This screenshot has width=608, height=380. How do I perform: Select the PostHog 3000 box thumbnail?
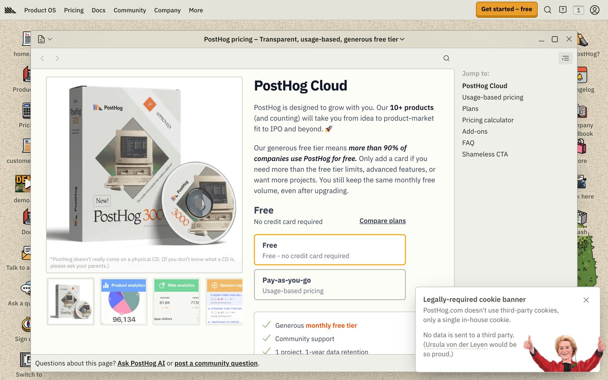coord(71,301)
